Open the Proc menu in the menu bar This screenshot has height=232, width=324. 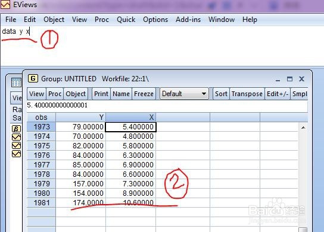click(102, 20)
